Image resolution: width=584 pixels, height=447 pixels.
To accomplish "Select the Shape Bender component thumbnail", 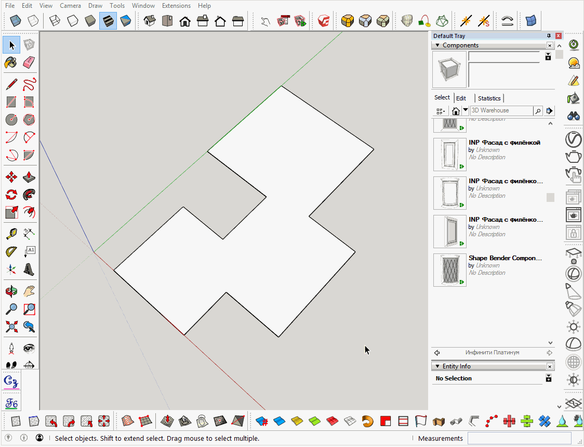I will (449, 270).
